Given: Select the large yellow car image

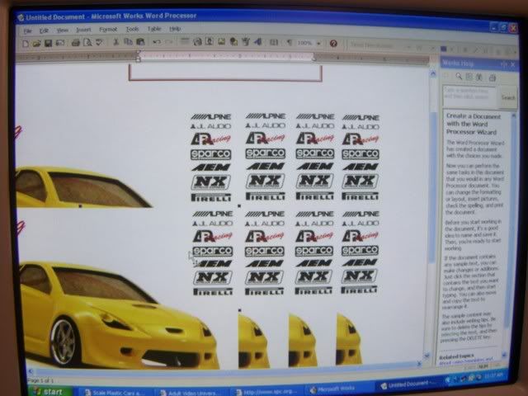Looking at the screenshot, I should pyautogui.click(x=118, y=315).
